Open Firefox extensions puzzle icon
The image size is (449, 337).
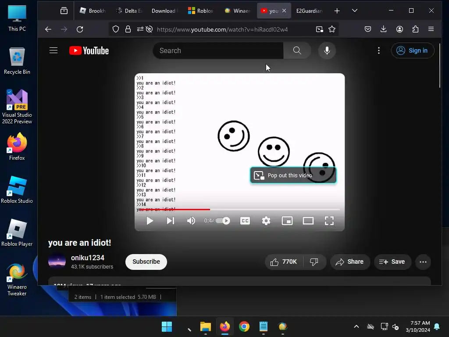click(x=415, y=29)
